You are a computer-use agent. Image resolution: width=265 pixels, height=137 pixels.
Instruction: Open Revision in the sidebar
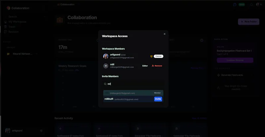pos(13,32)
